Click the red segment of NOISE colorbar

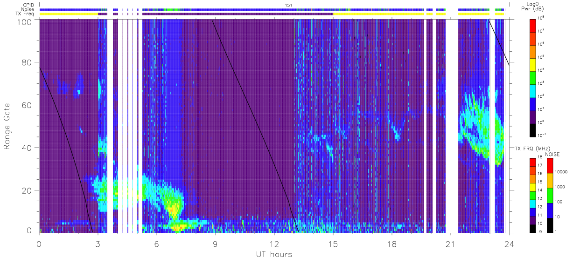[x=550, y=165]
